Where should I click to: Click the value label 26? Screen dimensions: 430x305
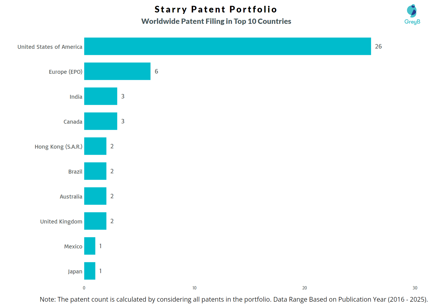point(378,47)
